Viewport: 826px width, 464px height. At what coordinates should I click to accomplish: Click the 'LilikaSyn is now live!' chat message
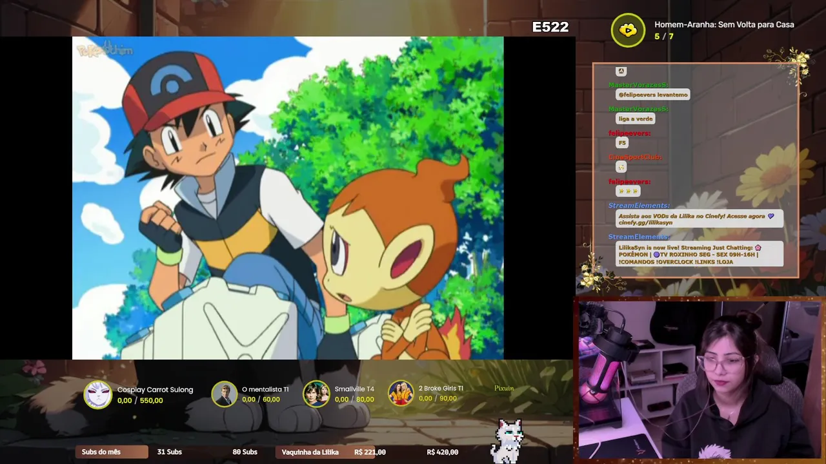point(700,255)
